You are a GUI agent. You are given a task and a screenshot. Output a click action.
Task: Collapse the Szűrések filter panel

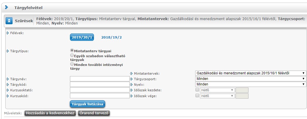coord(9,21)
